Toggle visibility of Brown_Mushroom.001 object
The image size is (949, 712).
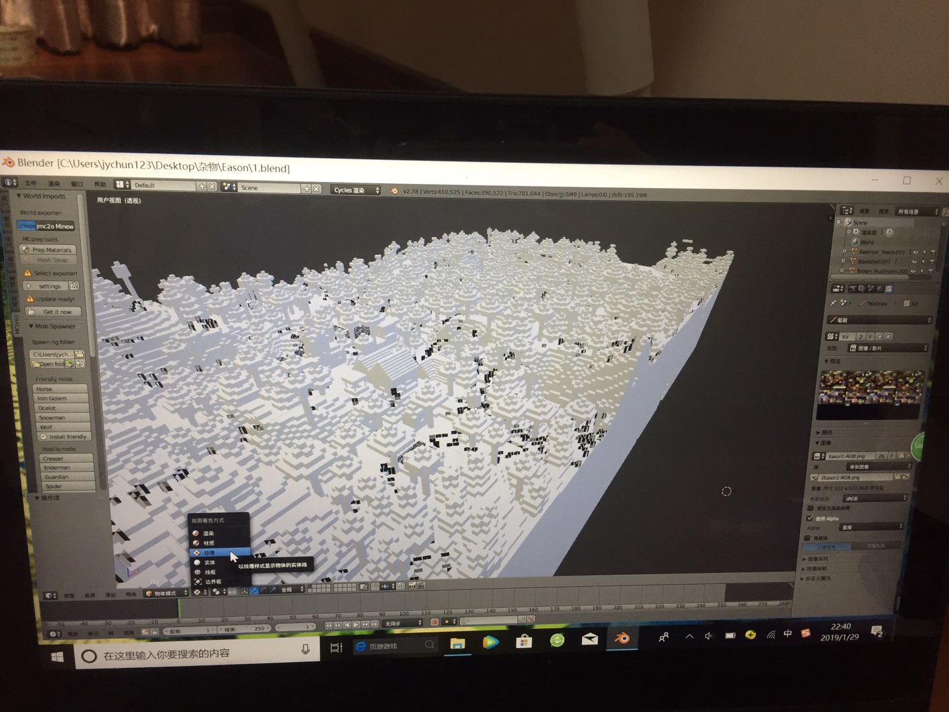913,270
